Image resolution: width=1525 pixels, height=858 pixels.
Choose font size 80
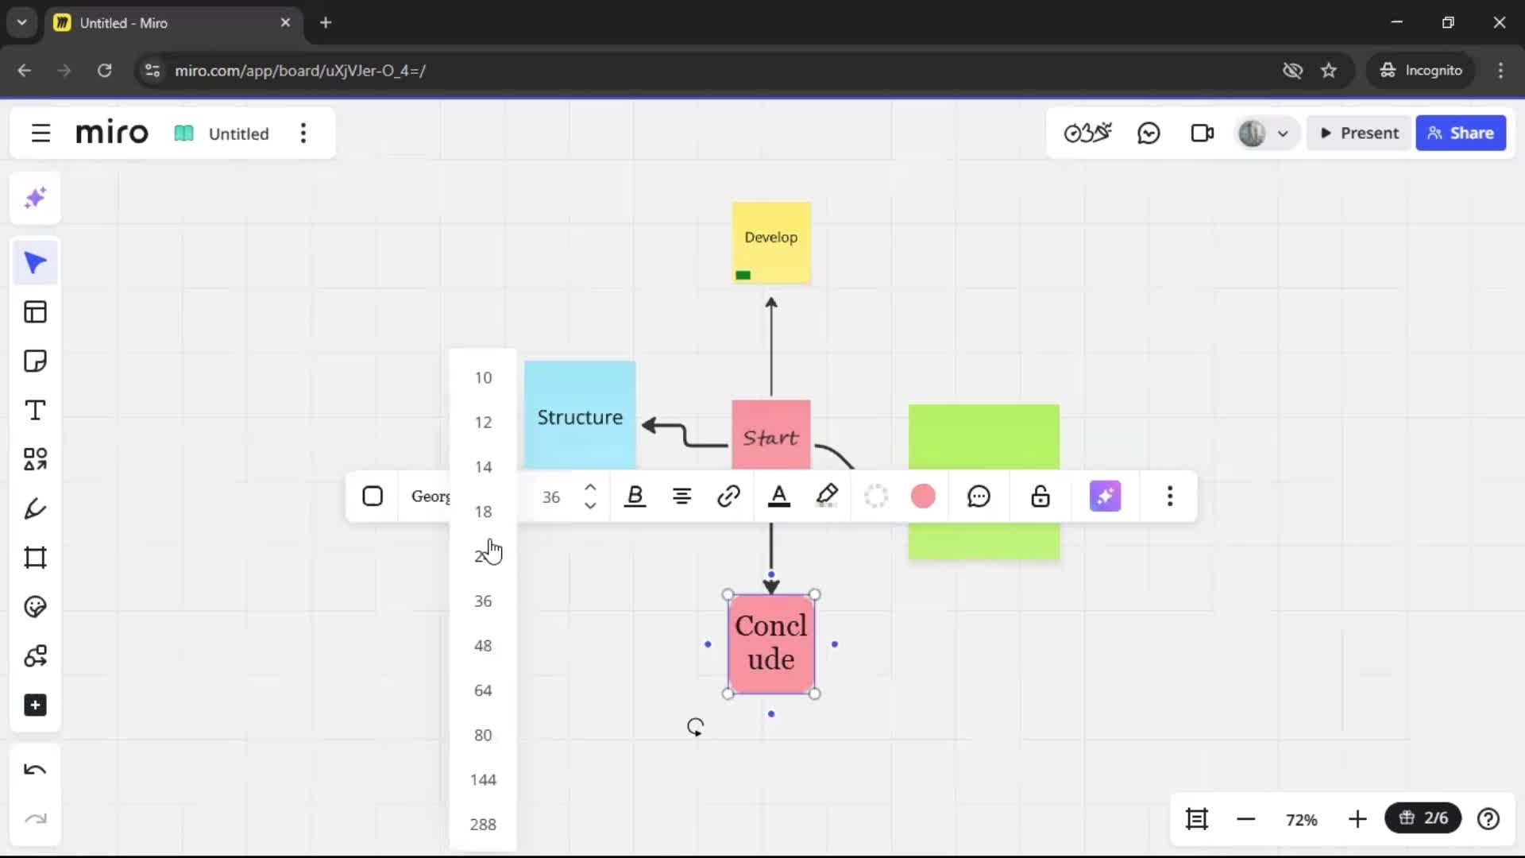[x=483, y=736]
